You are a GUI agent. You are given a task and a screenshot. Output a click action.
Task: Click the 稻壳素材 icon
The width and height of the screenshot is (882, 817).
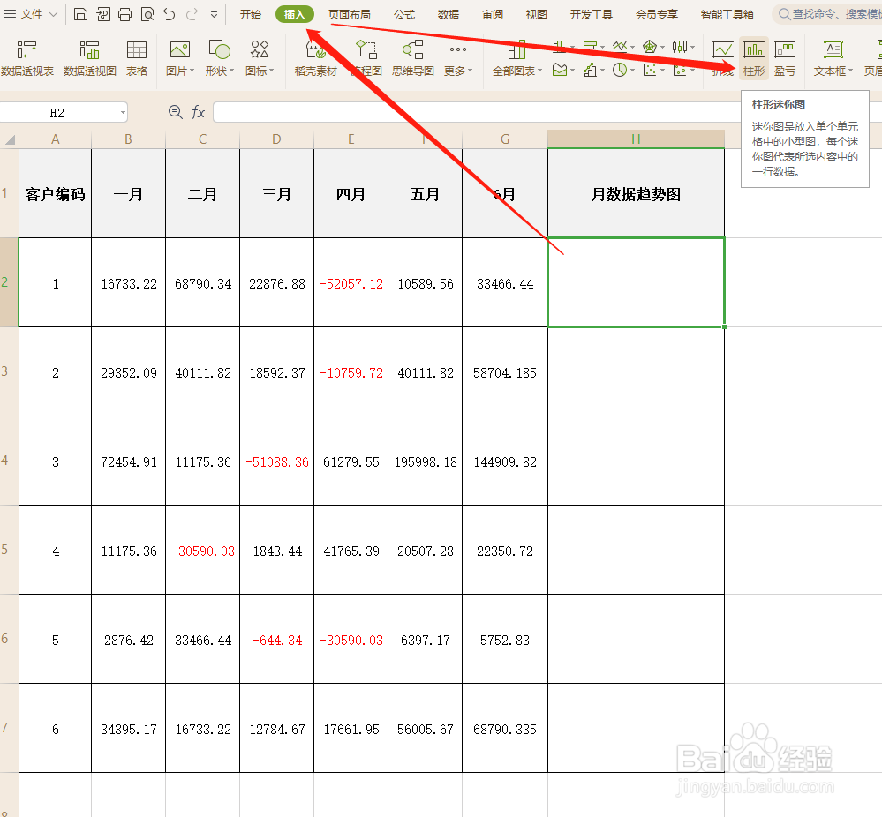tap(315, 58)
